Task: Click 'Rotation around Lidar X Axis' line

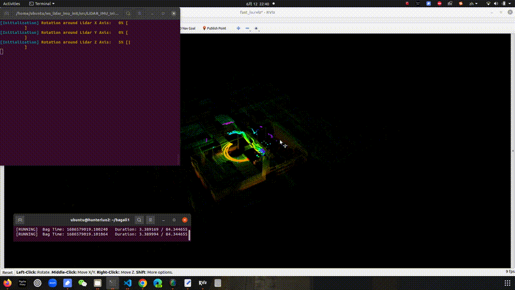Action: 64,23
